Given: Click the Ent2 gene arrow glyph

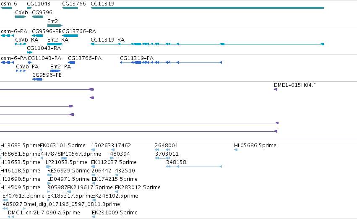Looking at the screenshot, I should pos(55,26).
